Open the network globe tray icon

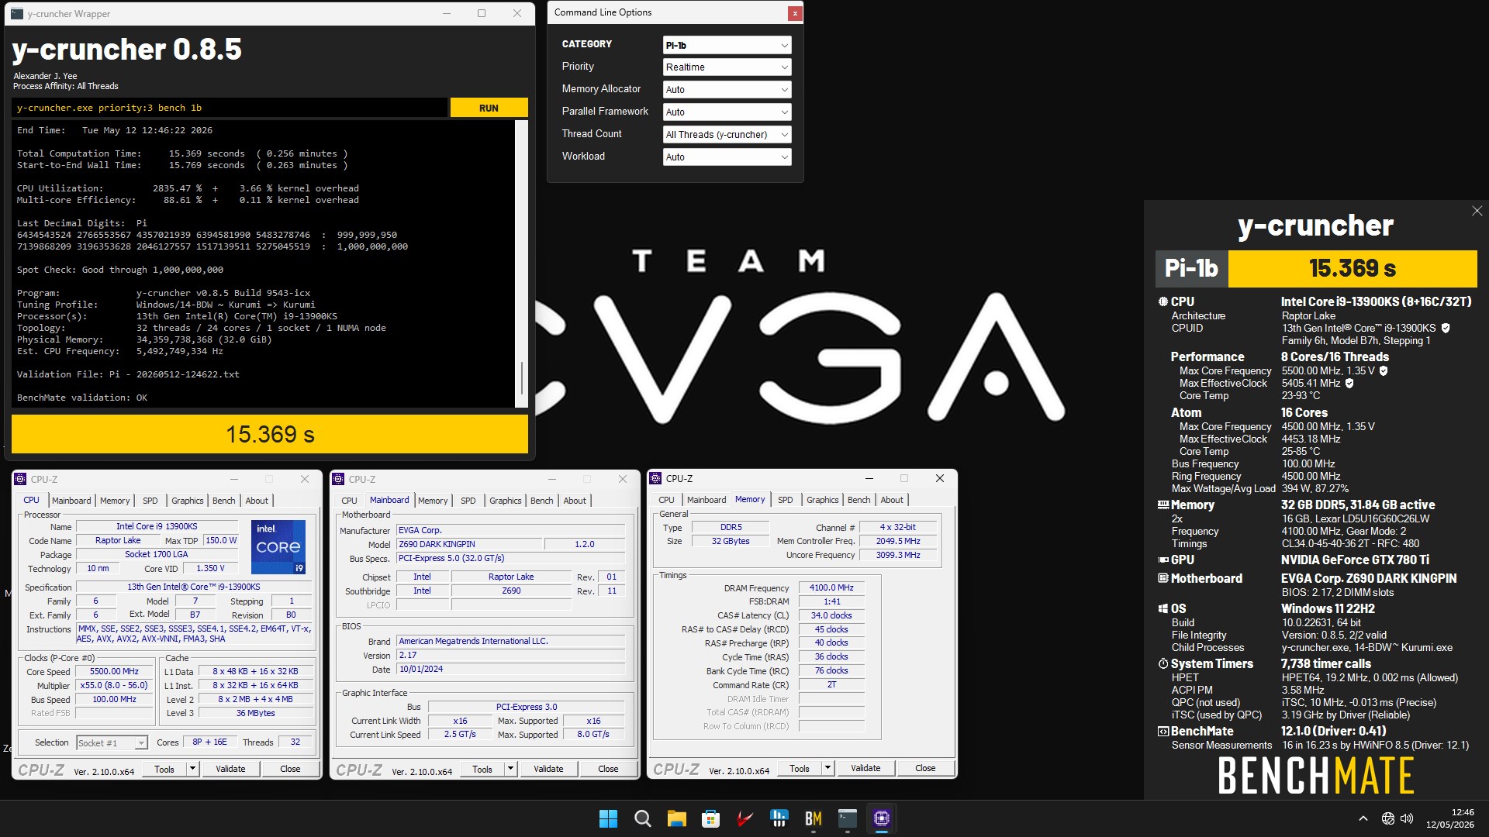[1387, 818]
